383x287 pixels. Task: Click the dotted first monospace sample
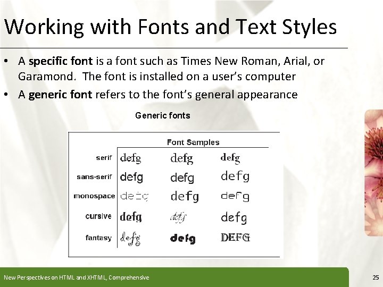[135, 196]
